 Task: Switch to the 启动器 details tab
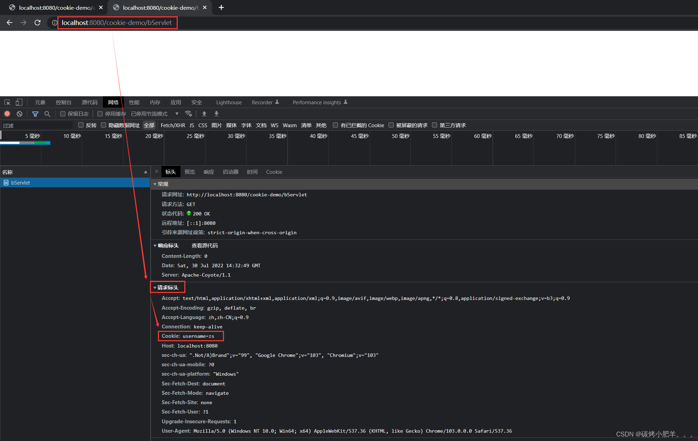(231, 172)
